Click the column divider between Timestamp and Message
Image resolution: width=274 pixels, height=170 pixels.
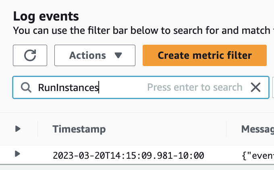(226, 129)
